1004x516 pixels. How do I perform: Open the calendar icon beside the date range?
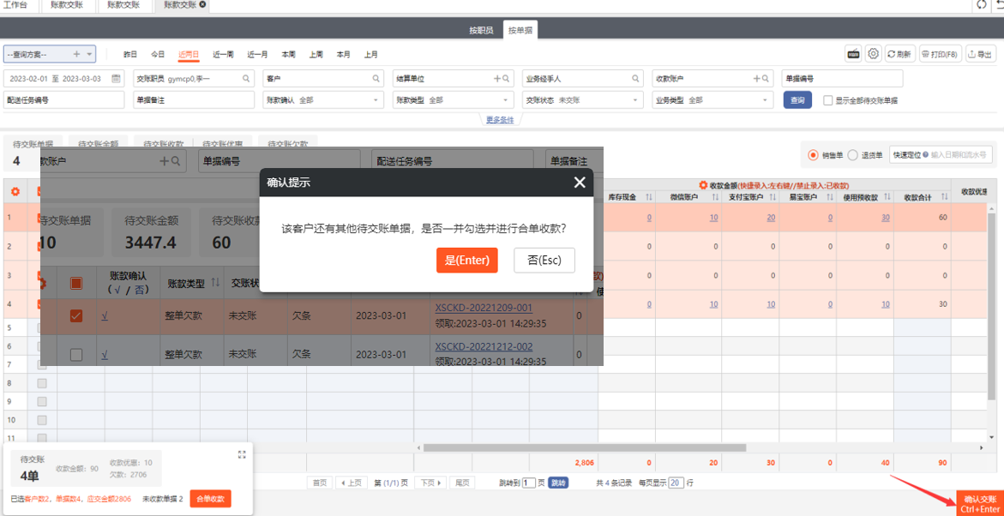point(116,78)
